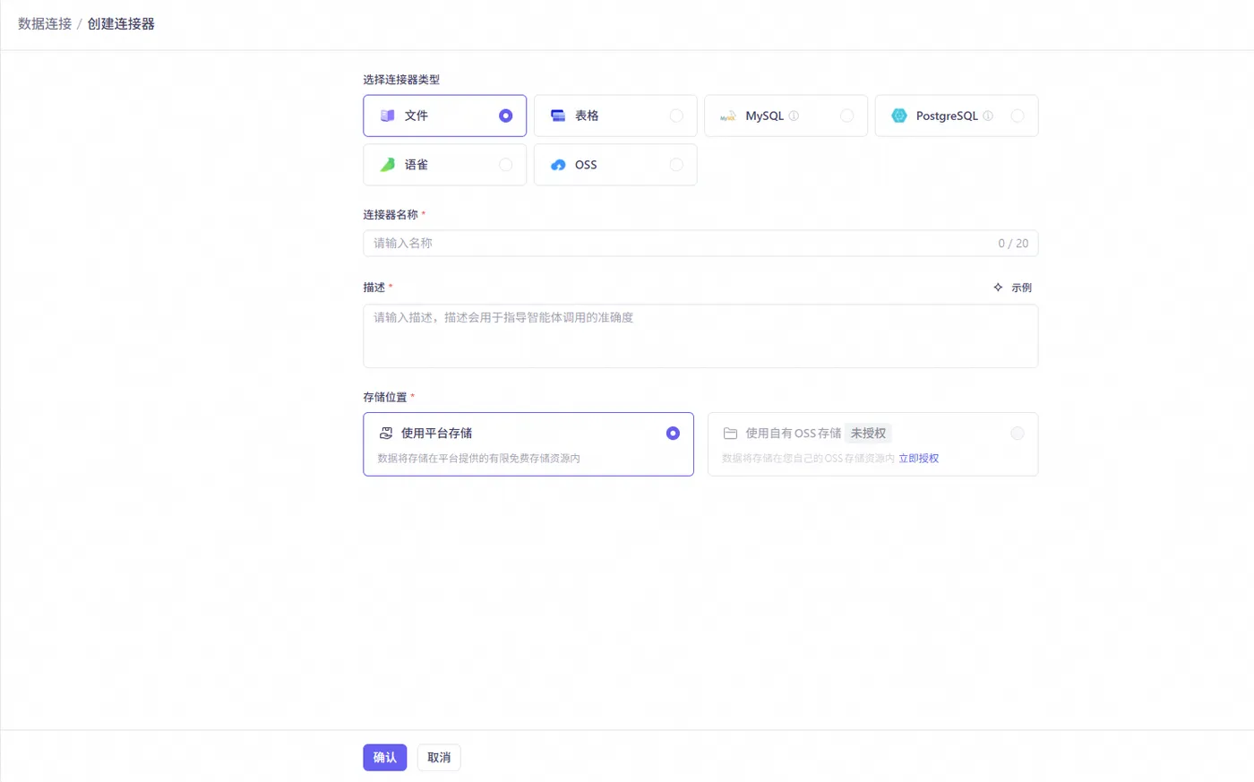The image size is (1254, 782).
Task: Click the 未授权 status tag
Action: [868, 434]
